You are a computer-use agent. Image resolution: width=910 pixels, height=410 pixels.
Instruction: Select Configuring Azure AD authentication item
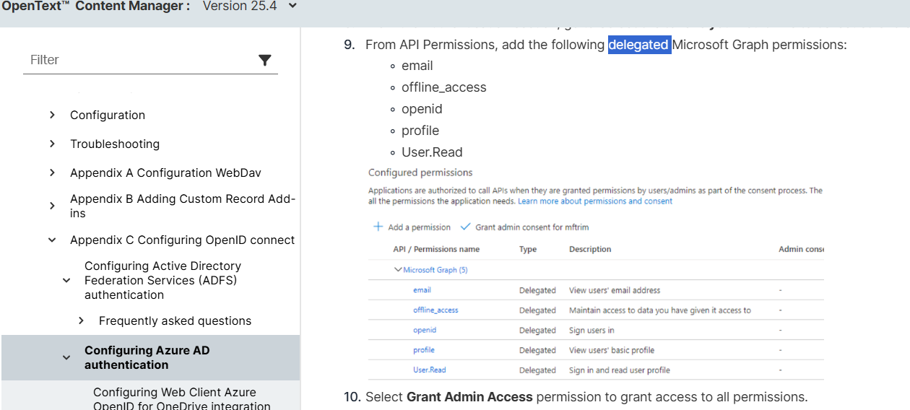click(147, 357)
